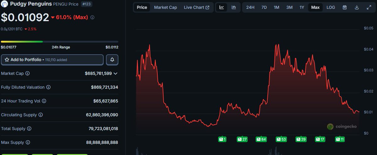The height and width of the screenshot is (155, 377).
Task: Set the chart range to 1M
Action: pyautogui.click(x=276, y=7)
